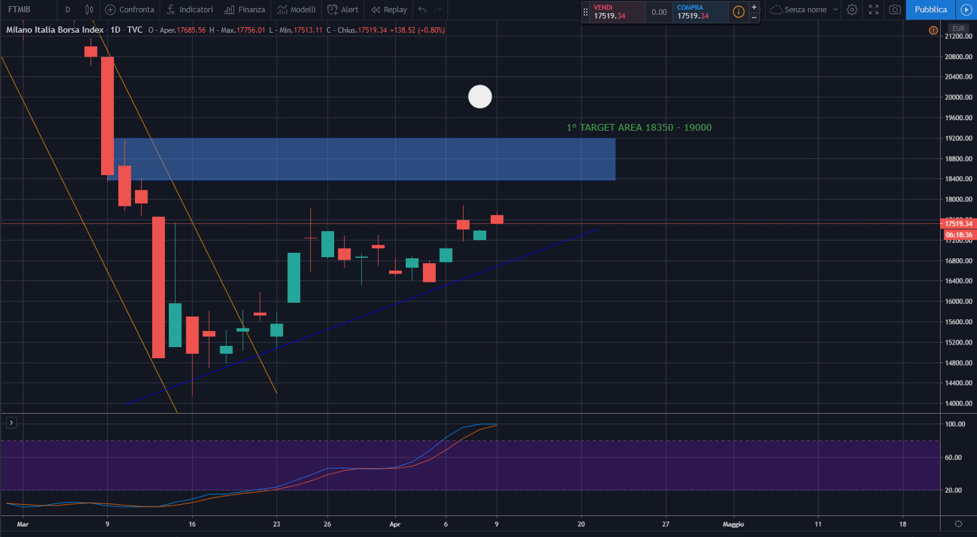Click the plus stepper in trading panel
The width and height of the screenshot is (977, 537).
[x=754, y=7]
